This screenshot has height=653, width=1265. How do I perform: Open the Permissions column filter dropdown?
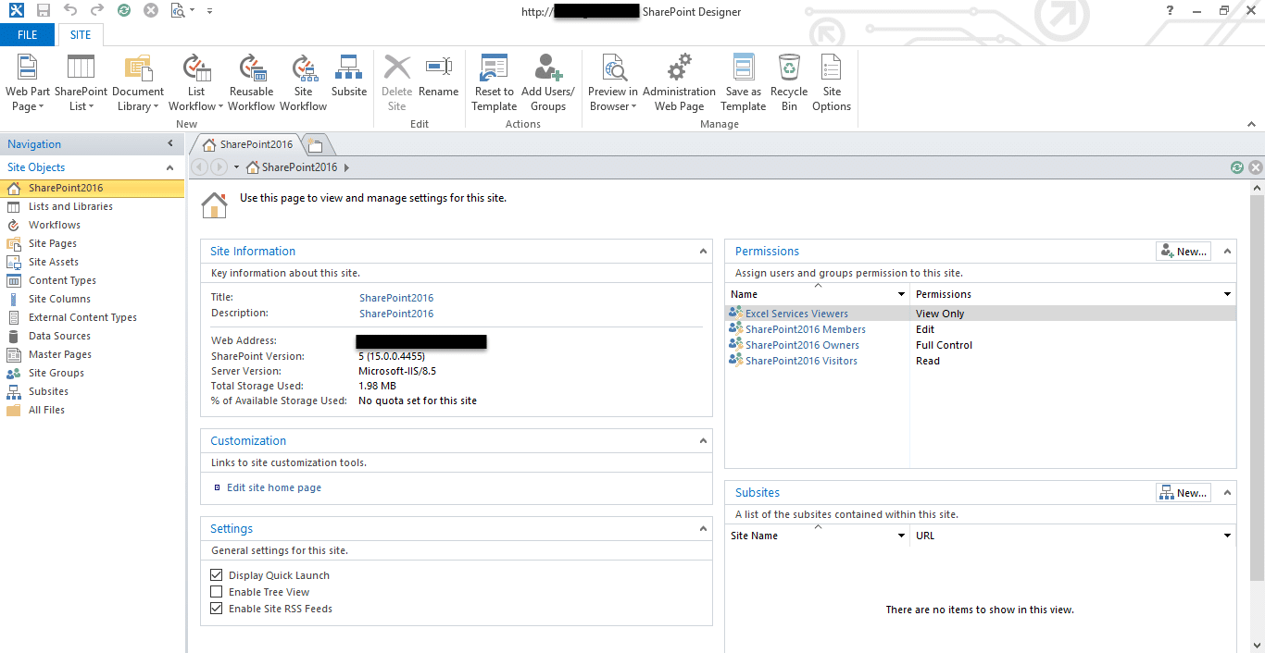pos(1228,294)
